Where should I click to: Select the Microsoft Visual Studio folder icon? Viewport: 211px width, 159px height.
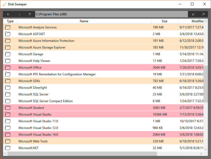[x=8, y=114]
